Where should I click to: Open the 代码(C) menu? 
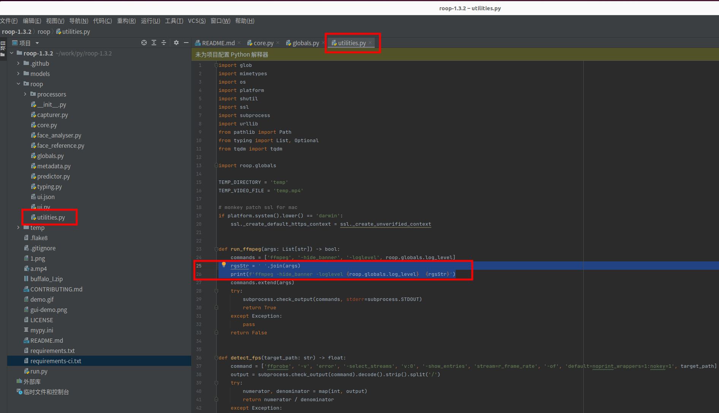coord(103,21)
